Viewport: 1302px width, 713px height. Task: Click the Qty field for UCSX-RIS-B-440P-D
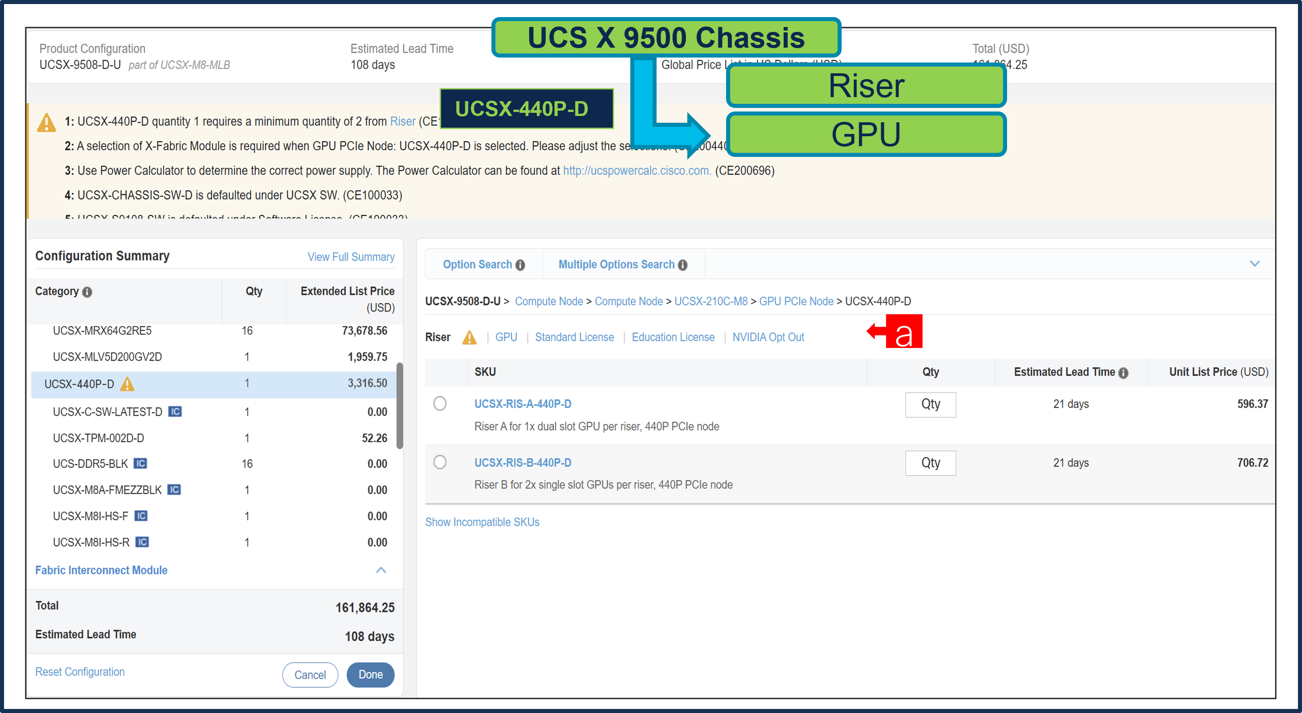click(x=930, y=463)
